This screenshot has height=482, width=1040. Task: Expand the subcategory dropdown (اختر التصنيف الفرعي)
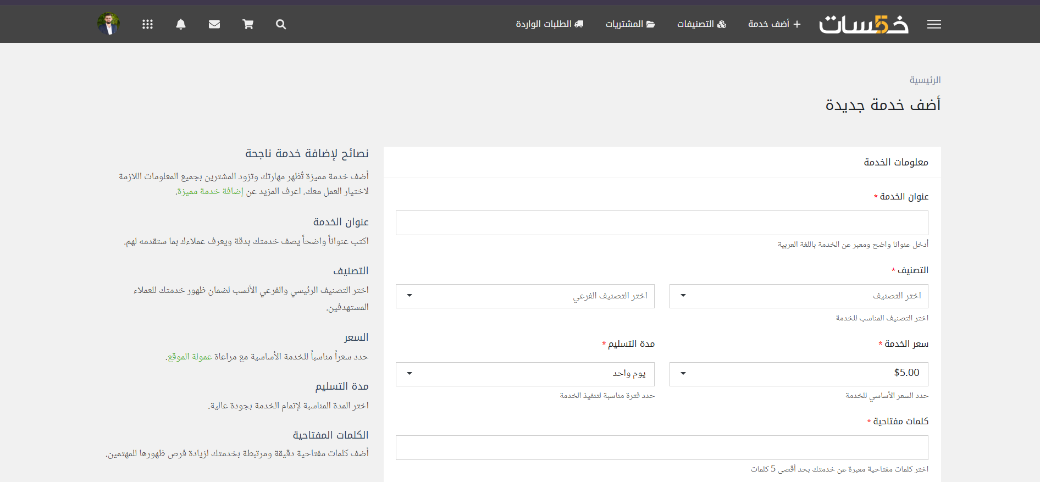coord(525,296)
